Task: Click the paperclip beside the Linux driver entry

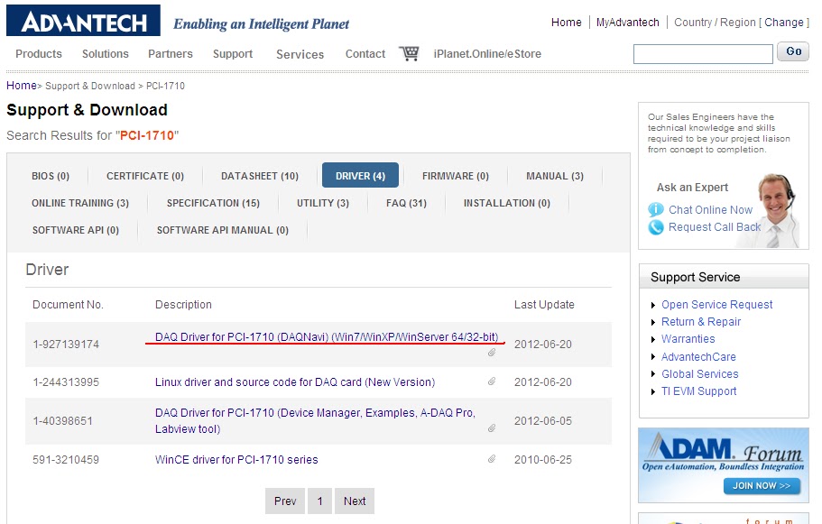Action: [492, 382]
